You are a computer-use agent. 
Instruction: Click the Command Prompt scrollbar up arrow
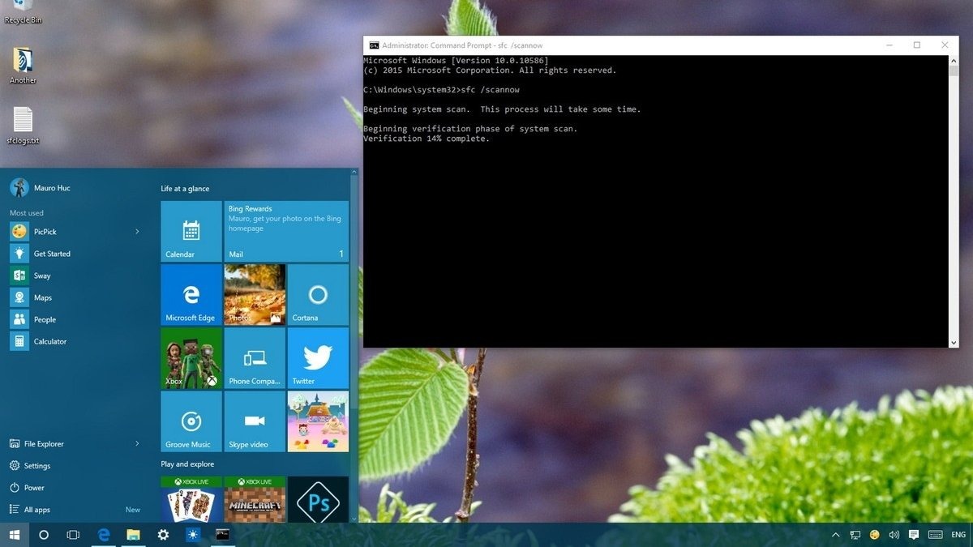(954, 61)
